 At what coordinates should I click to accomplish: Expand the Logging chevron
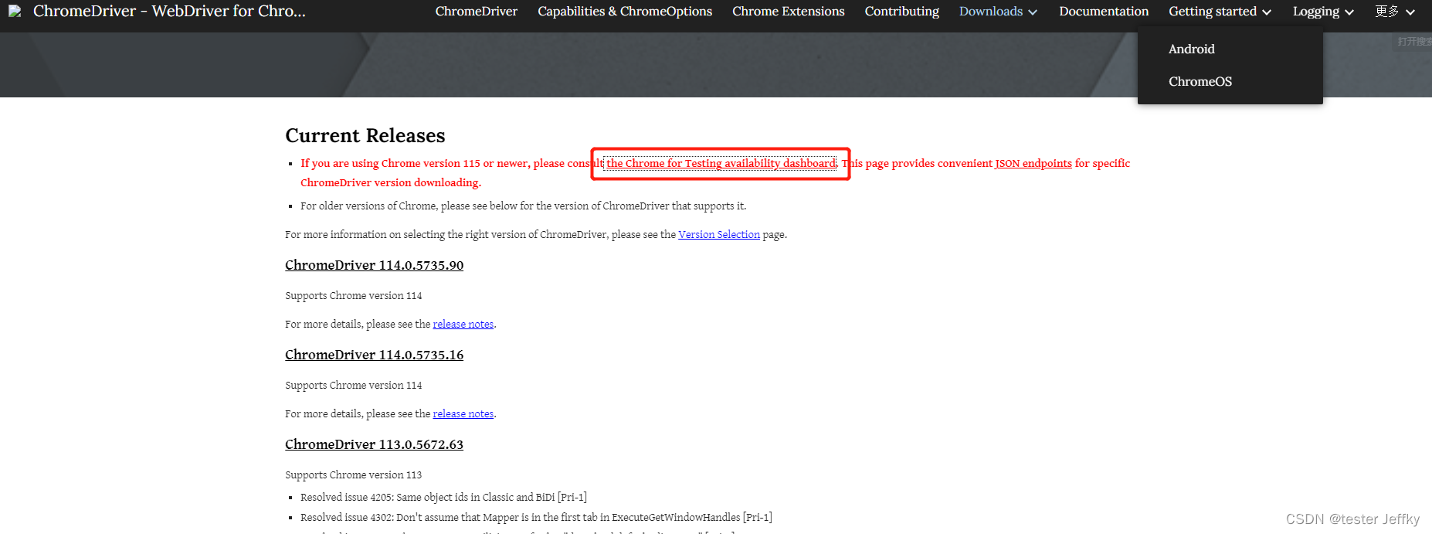(x=1349, y=12)
